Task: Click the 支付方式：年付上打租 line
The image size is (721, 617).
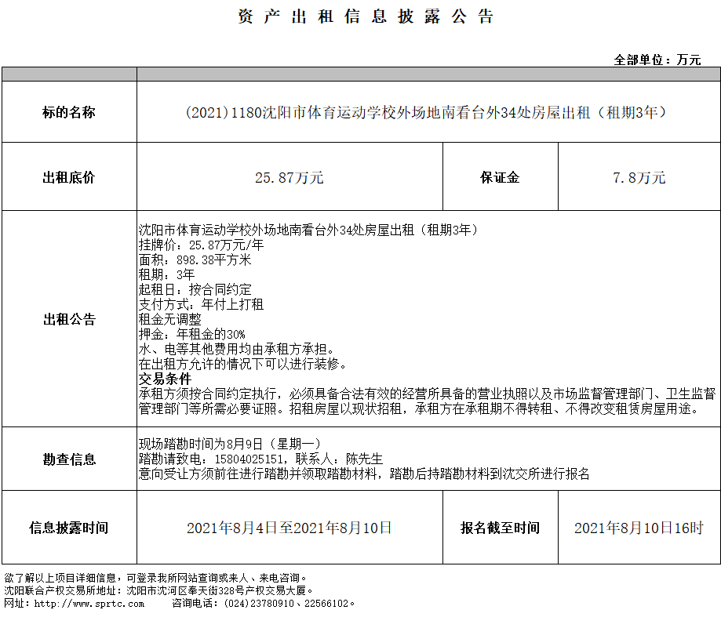Action: tap(201, 305)
